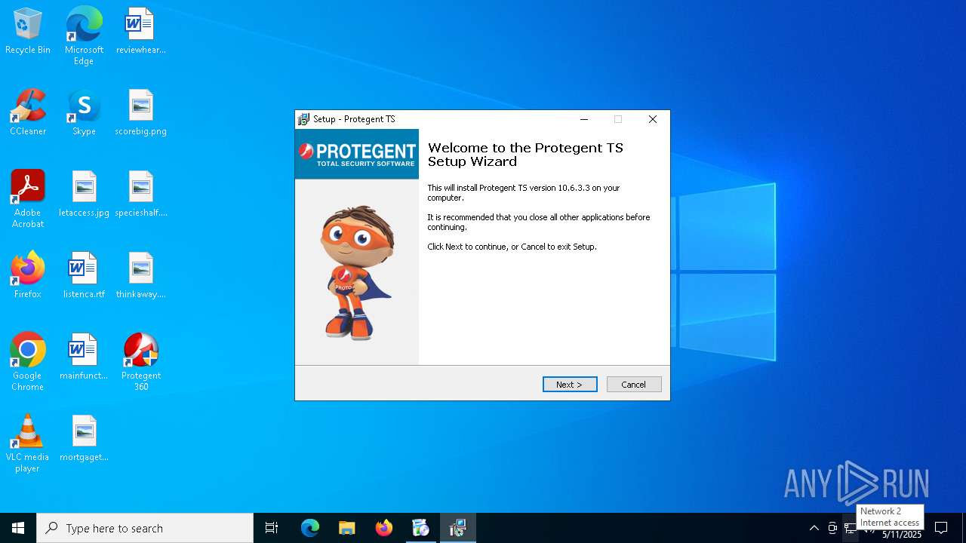Screen dimensions: 966x543
Task: Select the mainfunct Word document on desktop
Action: tap(84, 357)
